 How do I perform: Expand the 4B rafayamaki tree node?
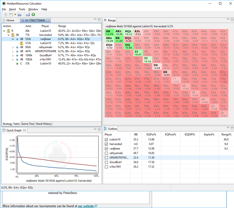pos(12,47)
